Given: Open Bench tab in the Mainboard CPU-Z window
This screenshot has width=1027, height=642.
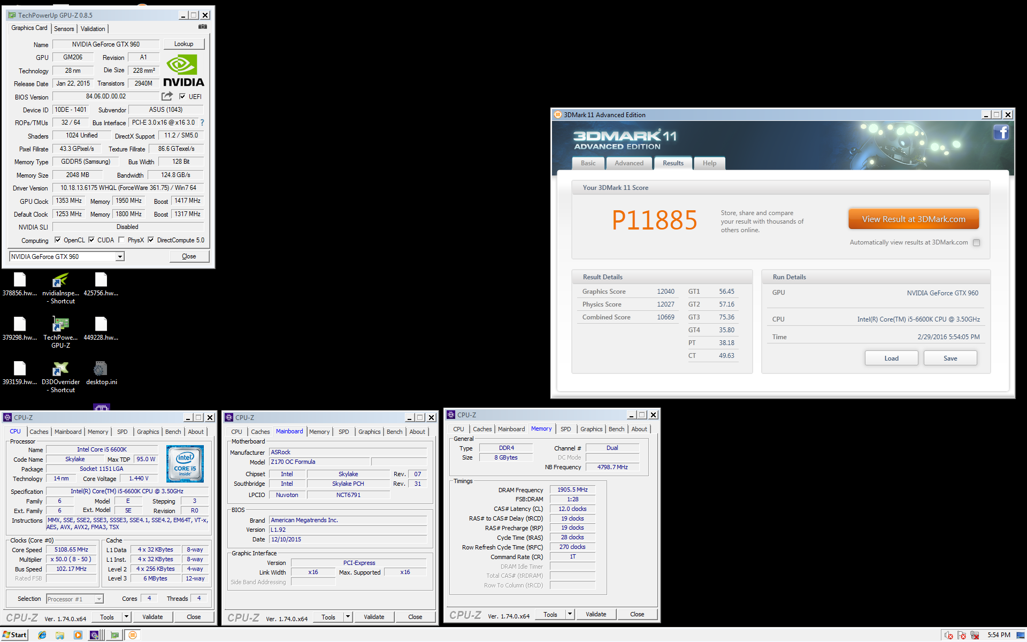Looking at the screenshot, I should [x=395, y=432].
